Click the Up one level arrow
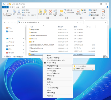This screenshot has width=111, height=100. pyautogui.click(x=15, y=22)
